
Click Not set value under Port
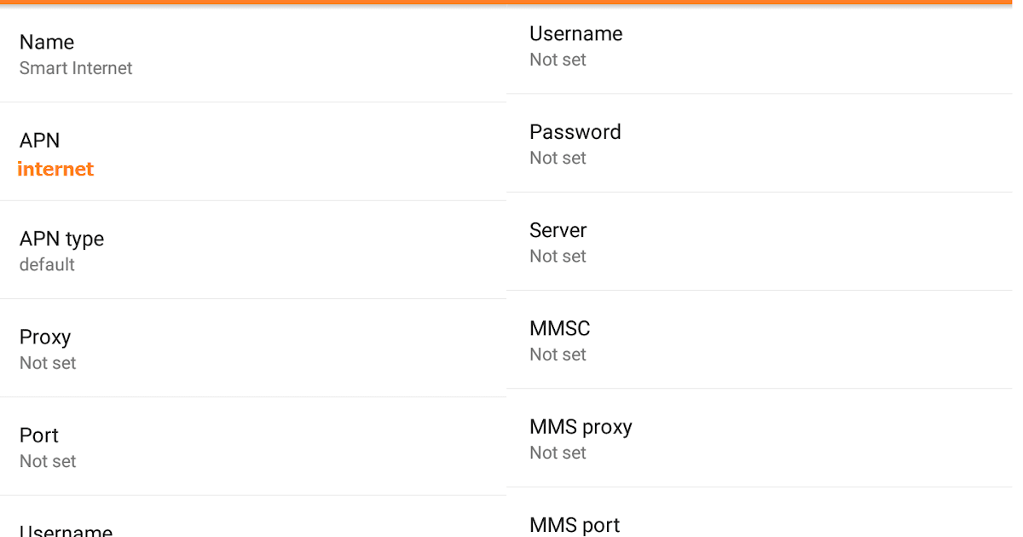[x=48, y=461]
